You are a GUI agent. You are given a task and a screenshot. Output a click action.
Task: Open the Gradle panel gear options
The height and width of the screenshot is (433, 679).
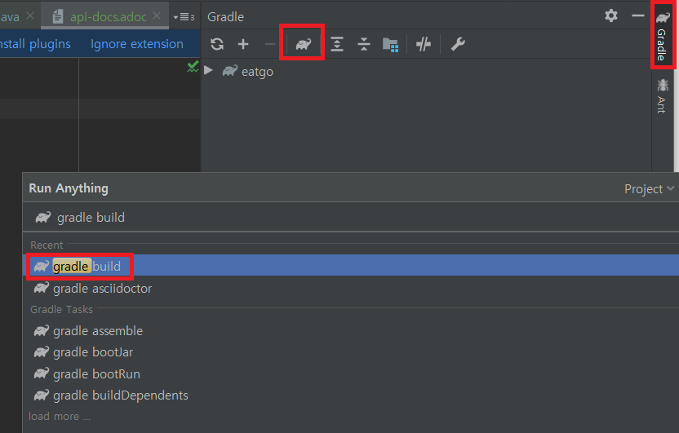pyautogui.click(x=611, y=16)
